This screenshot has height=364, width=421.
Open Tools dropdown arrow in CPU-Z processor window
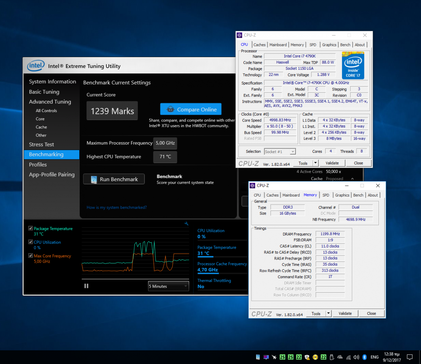coord(315,163)
